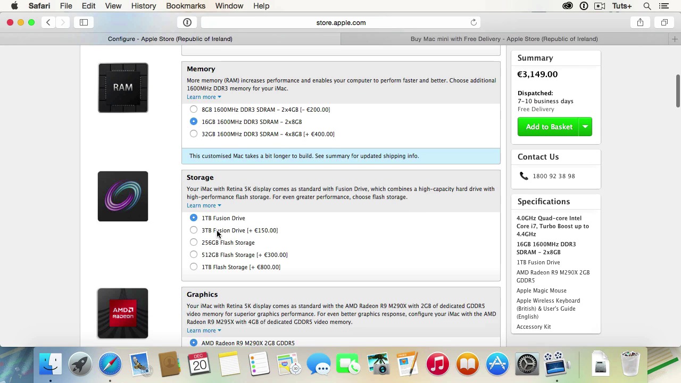
Task: Select 8GB 1600MHz DDR3 memory option
Action: [194, 109]
